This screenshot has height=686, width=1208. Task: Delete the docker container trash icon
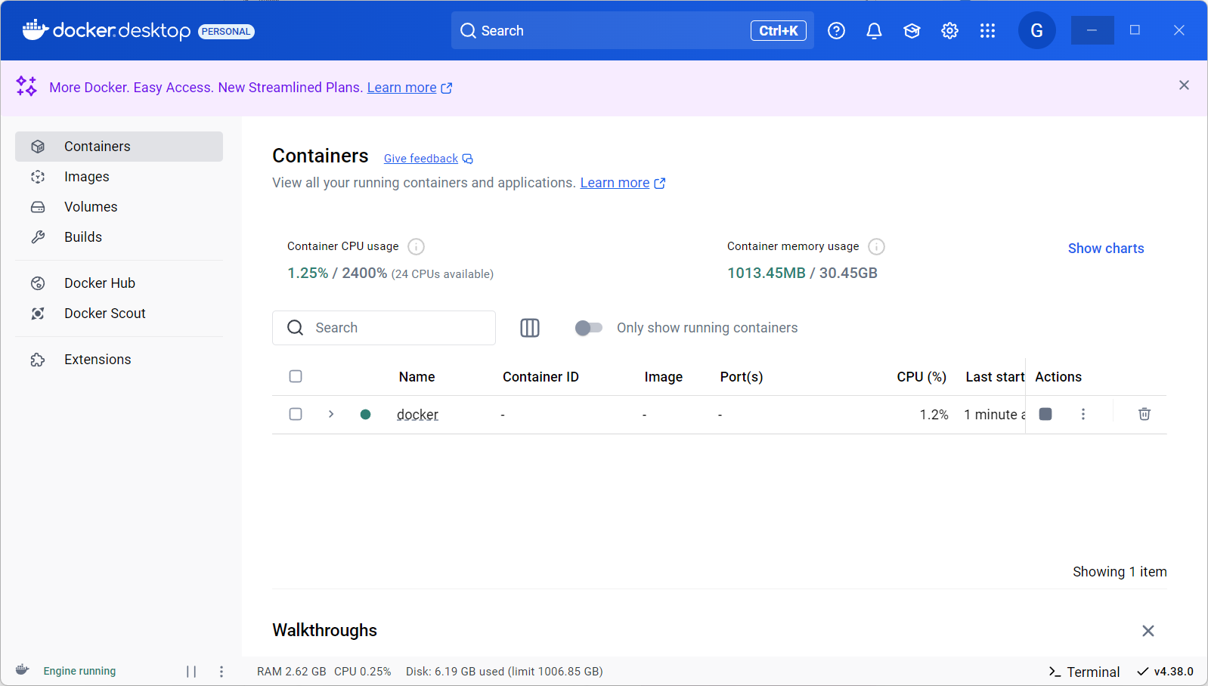[x=1145, y=414]
